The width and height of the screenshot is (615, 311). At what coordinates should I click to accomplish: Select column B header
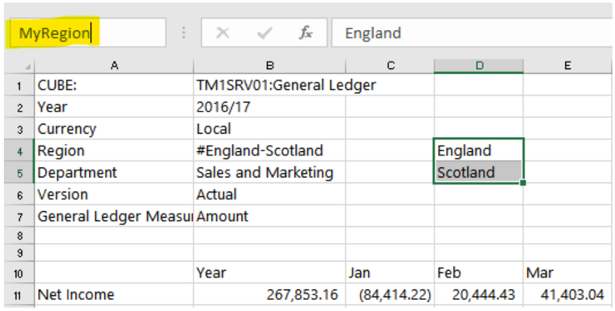[x=270, y=67]
